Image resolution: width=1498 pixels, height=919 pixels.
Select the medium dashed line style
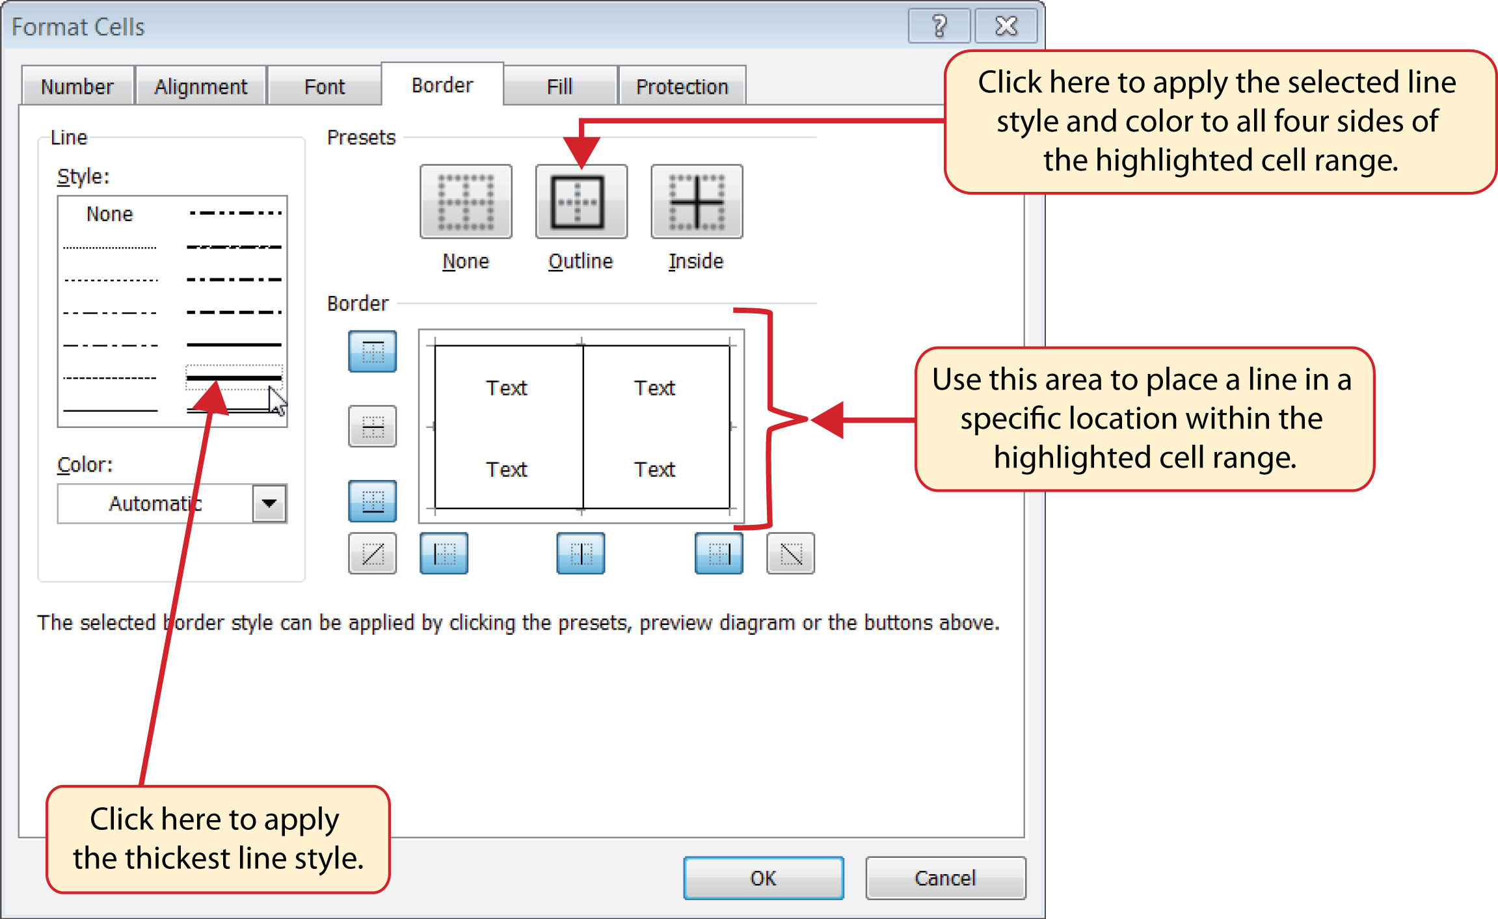[234, 312]
